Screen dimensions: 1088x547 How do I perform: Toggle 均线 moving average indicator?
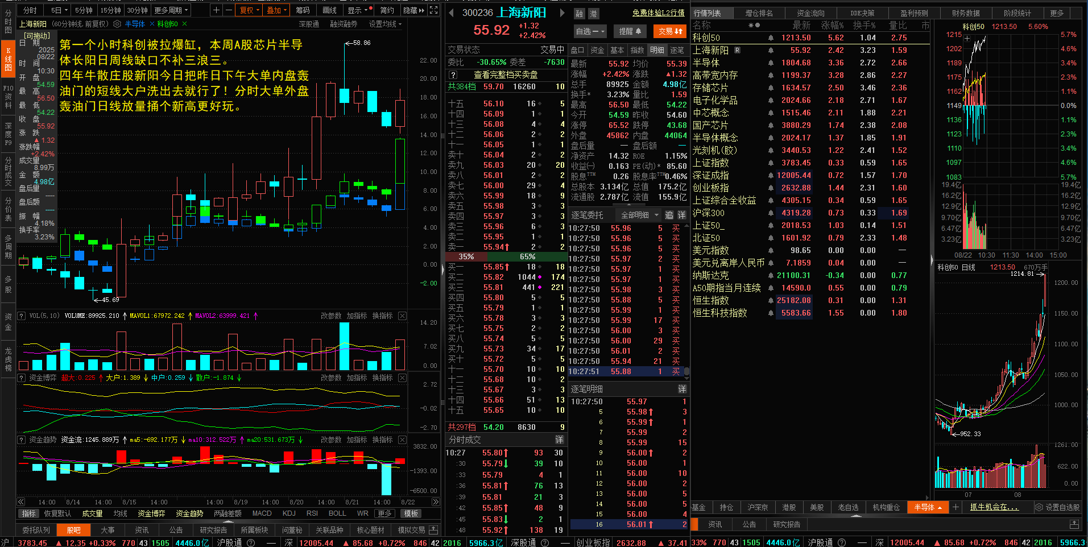click(x=121, y=513)
